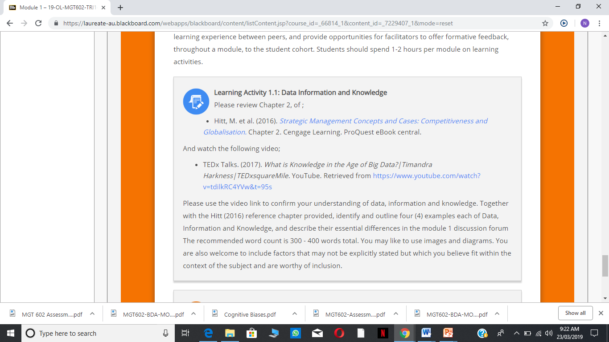Open the laptop icon app on taskbar
The height and width of the screenshot is (342, 609).
[273, 333]
